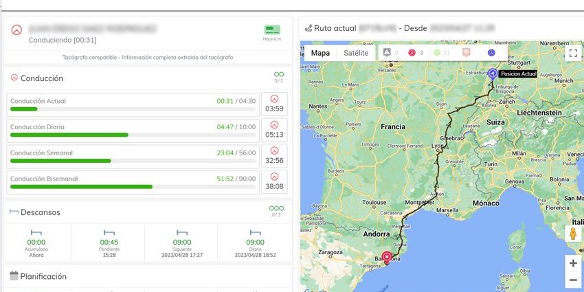The height and width of the screenshot is (292, 584).
Task: Click the fullscreen map icon
Action: [x=573, y=53]
